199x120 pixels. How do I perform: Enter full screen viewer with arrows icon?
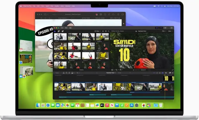point(173,70)
